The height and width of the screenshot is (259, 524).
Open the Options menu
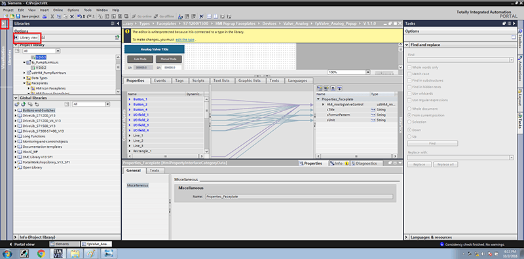(73, 10)
